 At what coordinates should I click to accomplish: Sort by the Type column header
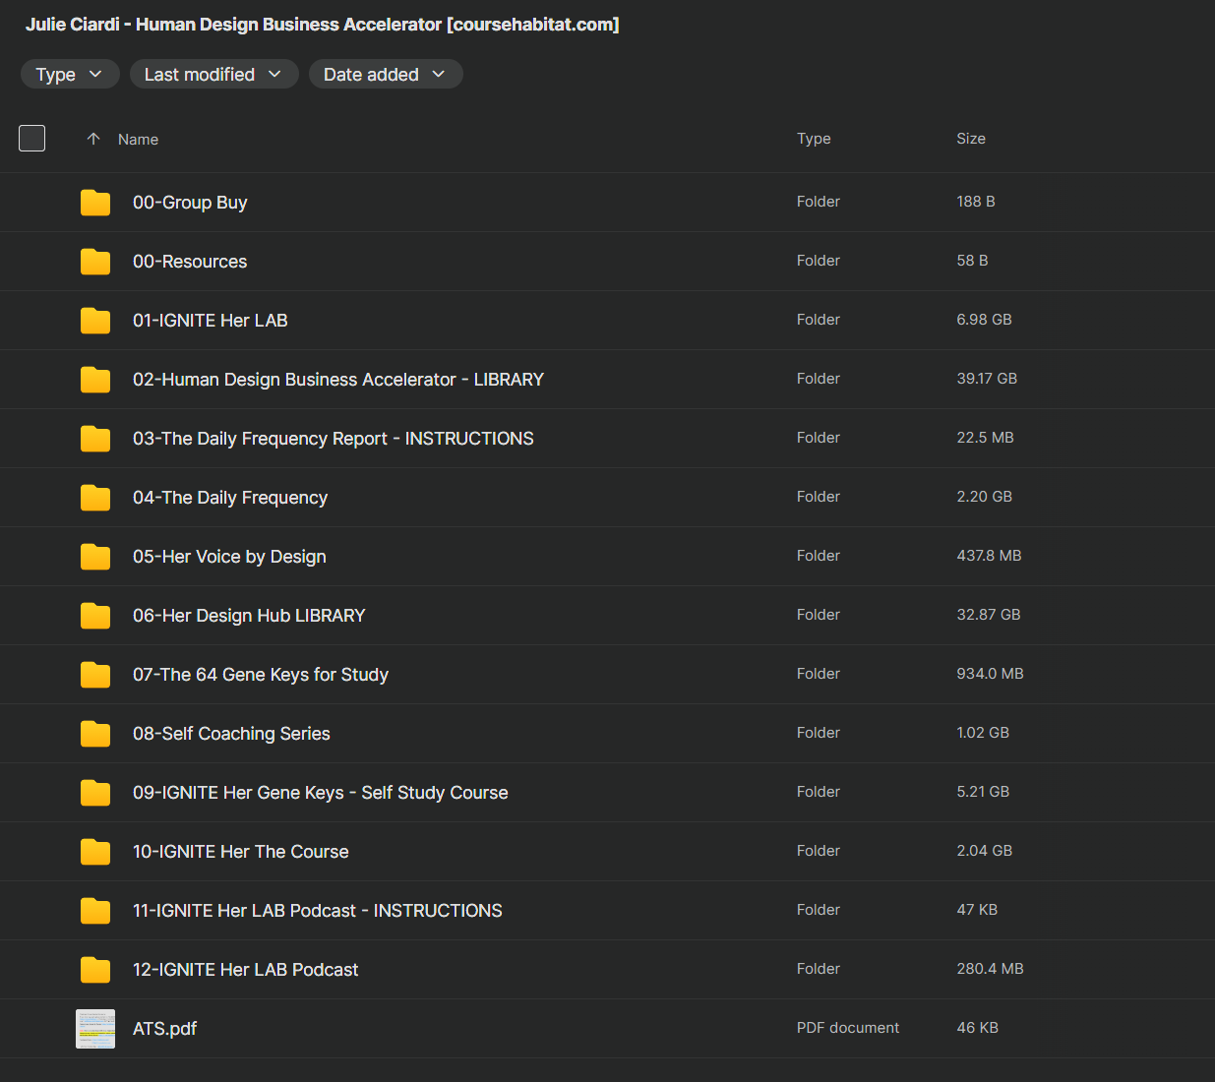[x=814, y=139]
